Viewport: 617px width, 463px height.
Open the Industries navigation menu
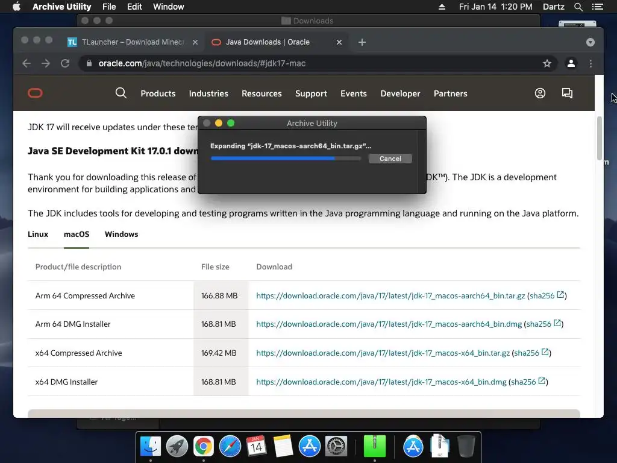[x=208, y=93]
